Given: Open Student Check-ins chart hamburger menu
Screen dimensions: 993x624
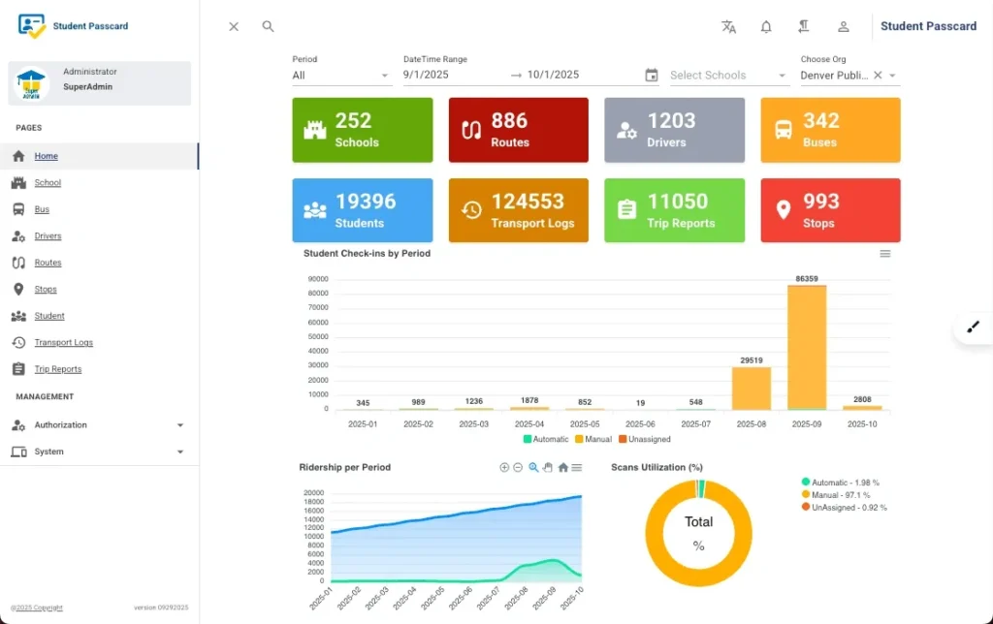Looking at the screenshot, I should (x=884, y=254).
